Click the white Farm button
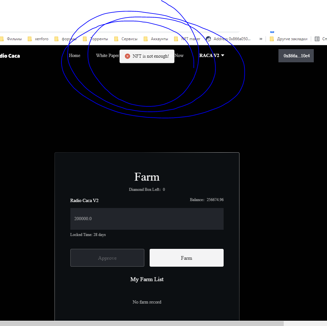This screenshot has height=326, width=327. 186,258
